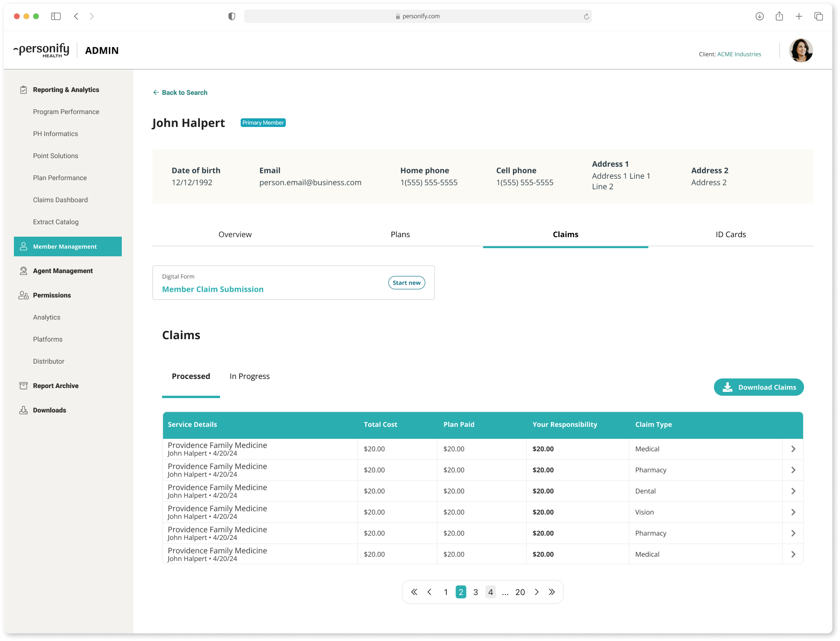840x641 pixels.
Task: Click ACME Industries client link
Action: (x=739, y=54)
